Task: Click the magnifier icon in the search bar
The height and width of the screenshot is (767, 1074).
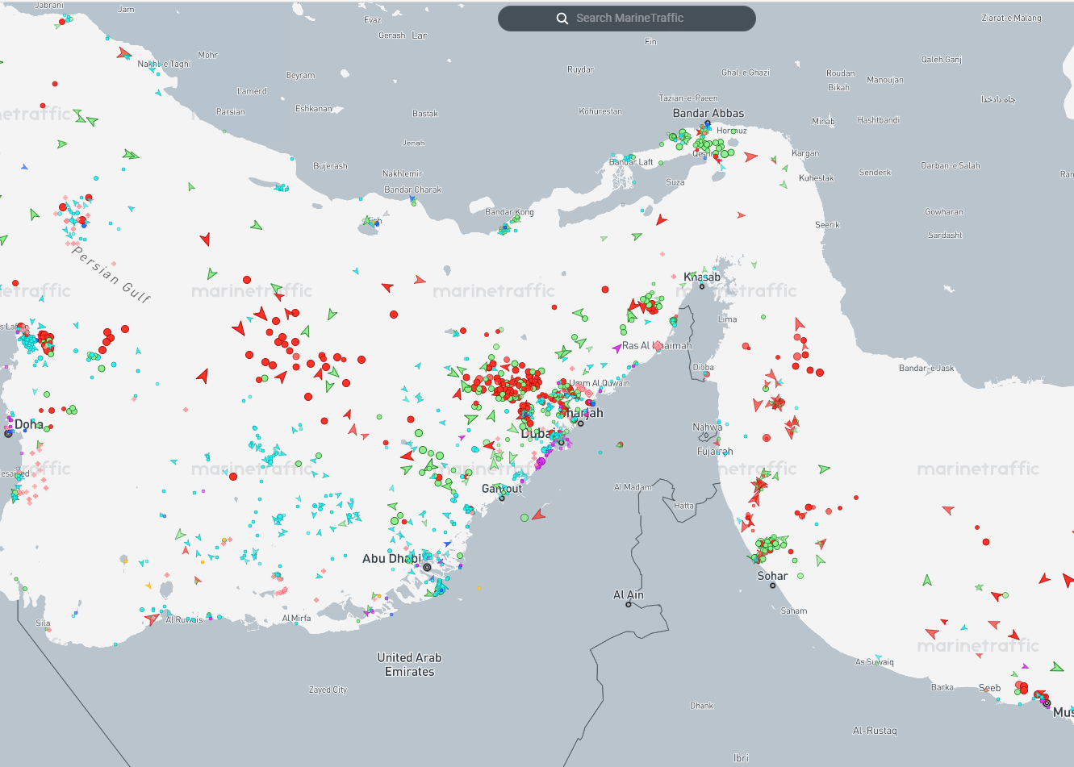Action: pos(562,19)
